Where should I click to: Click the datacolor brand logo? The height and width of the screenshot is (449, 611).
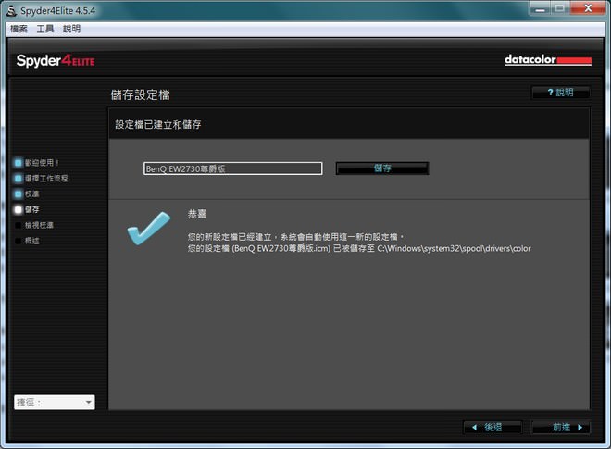pos(547,60)
